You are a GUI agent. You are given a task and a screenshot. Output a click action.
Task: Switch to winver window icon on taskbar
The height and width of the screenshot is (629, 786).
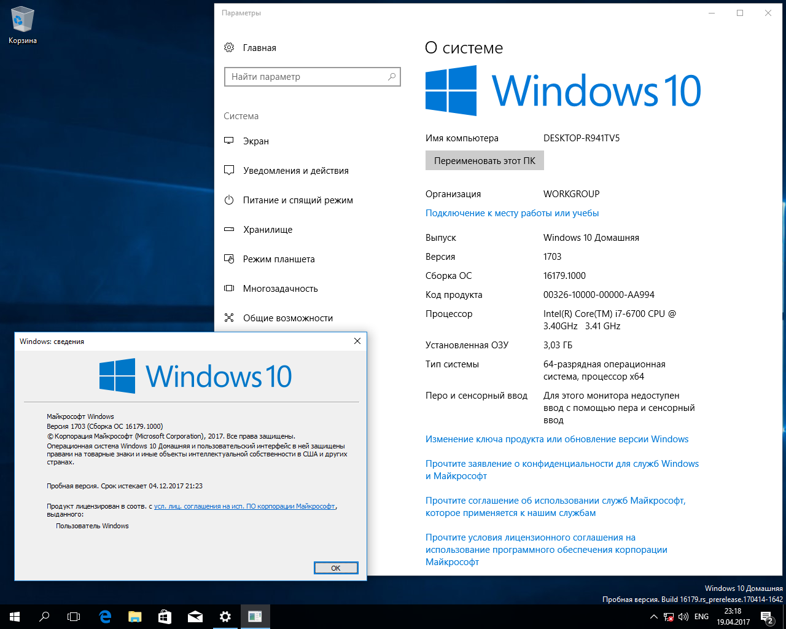coord(255,617)
